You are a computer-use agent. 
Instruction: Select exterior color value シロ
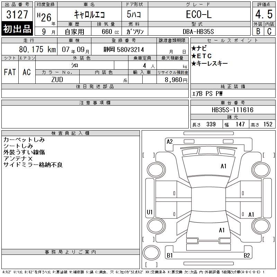coord(74,65)
